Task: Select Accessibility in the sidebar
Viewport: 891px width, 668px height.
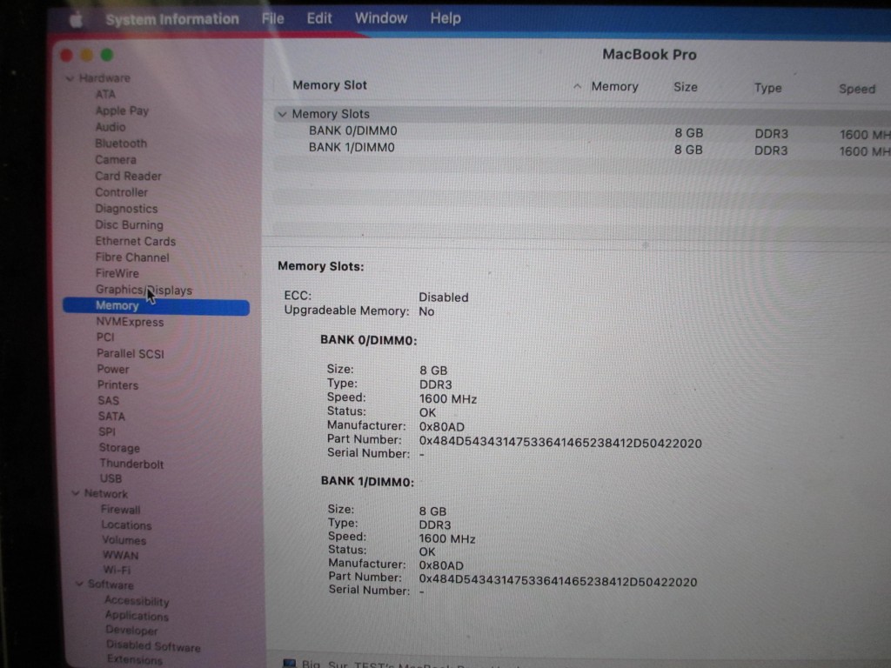Action: 137,601
